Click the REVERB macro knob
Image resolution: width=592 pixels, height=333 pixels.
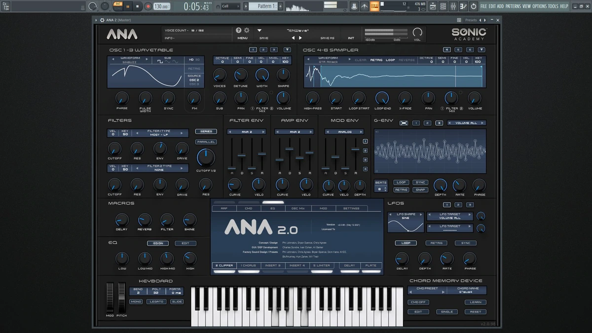point(145,220)
